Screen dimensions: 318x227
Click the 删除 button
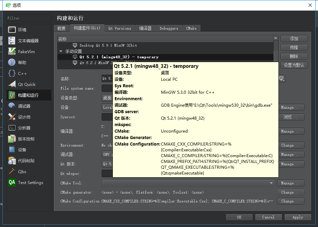coord(294,56)
